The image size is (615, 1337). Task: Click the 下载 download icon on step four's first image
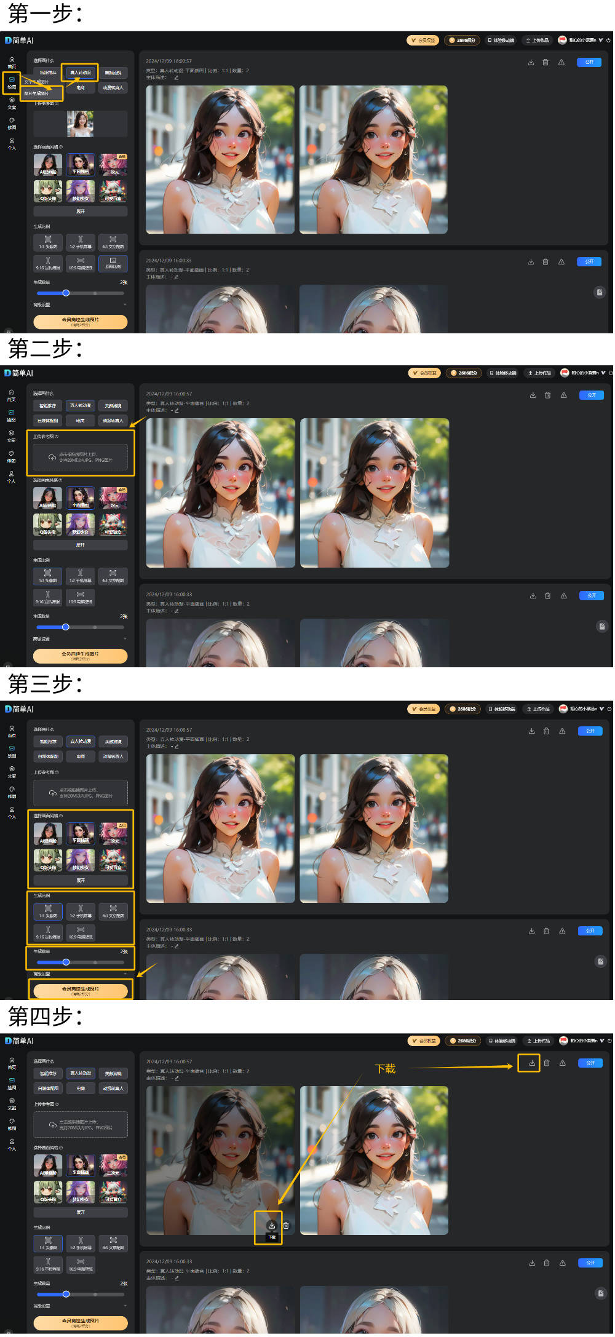271,1226
